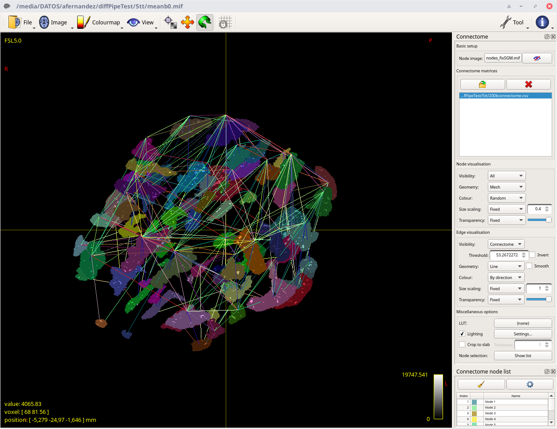Open node list settings gear icon
Screen dimensions: 557x429
pos(530,384)
